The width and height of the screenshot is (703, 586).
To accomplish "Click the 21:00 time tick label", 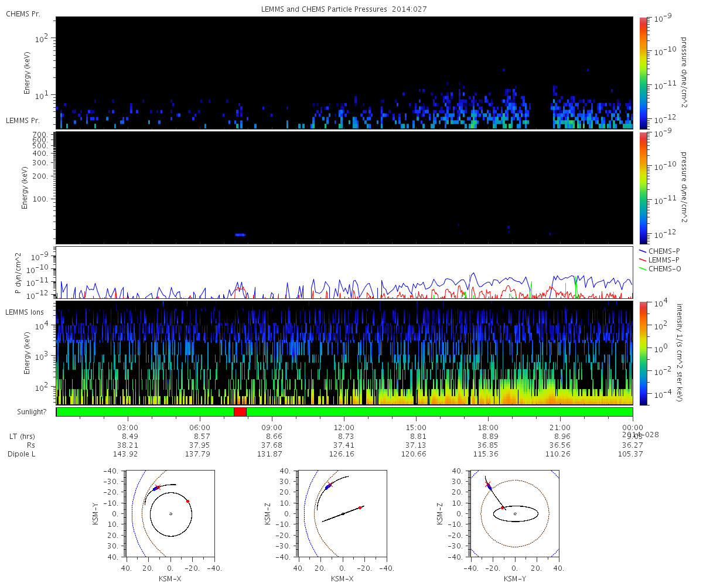I will point(560,427).
